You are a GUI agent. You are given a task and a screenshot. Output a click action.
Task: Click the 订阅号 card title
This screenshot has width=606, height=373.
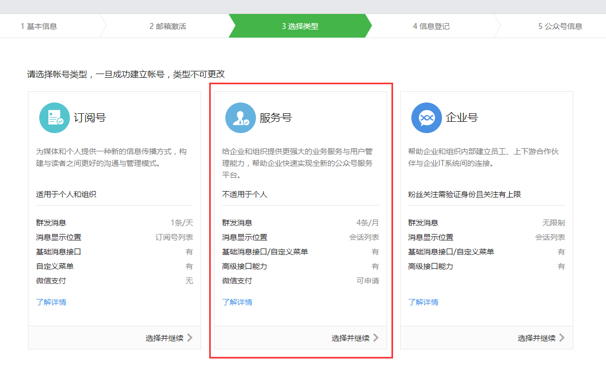pyautogui.click(x=90, y=118)
